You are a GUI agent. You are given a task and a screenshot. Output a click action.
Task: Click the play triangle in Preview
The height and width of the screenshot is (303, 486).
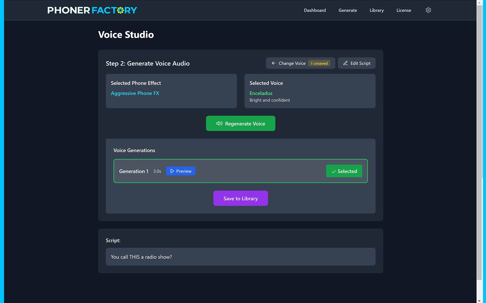[172, 171]
